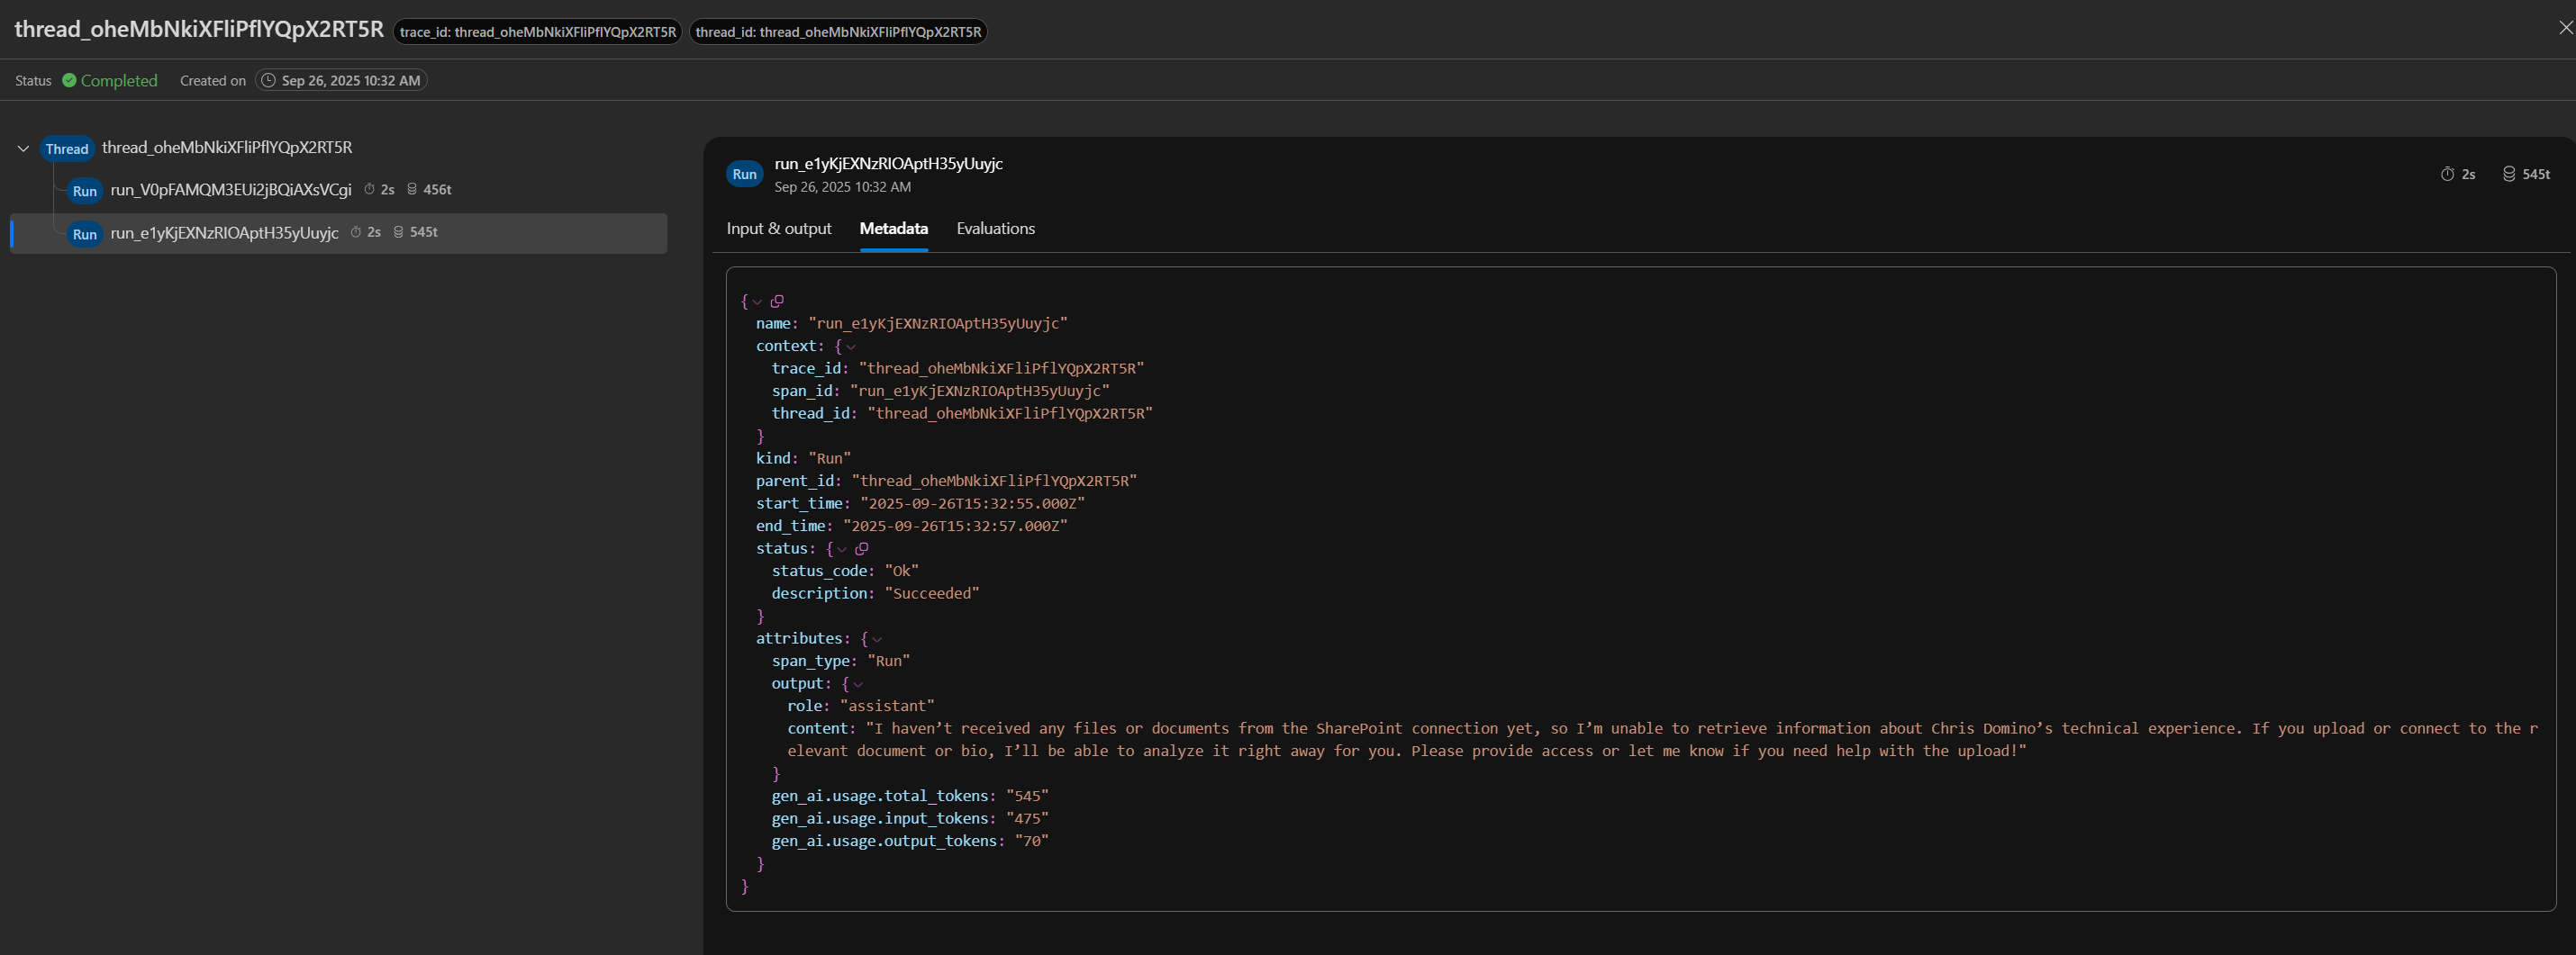Screen dimensions: 2576x955
Task: Click the JSON thread_id value
Action: [1010, 413]
